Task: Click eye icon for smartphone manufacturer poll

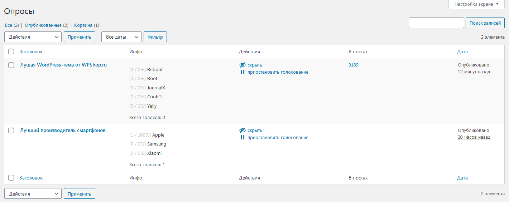Action: 243,130
